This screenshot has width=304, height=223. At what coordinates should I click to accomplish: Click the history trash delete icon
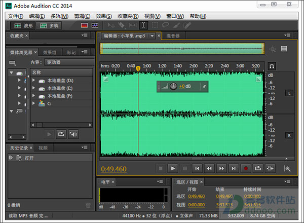click(88, 205)
